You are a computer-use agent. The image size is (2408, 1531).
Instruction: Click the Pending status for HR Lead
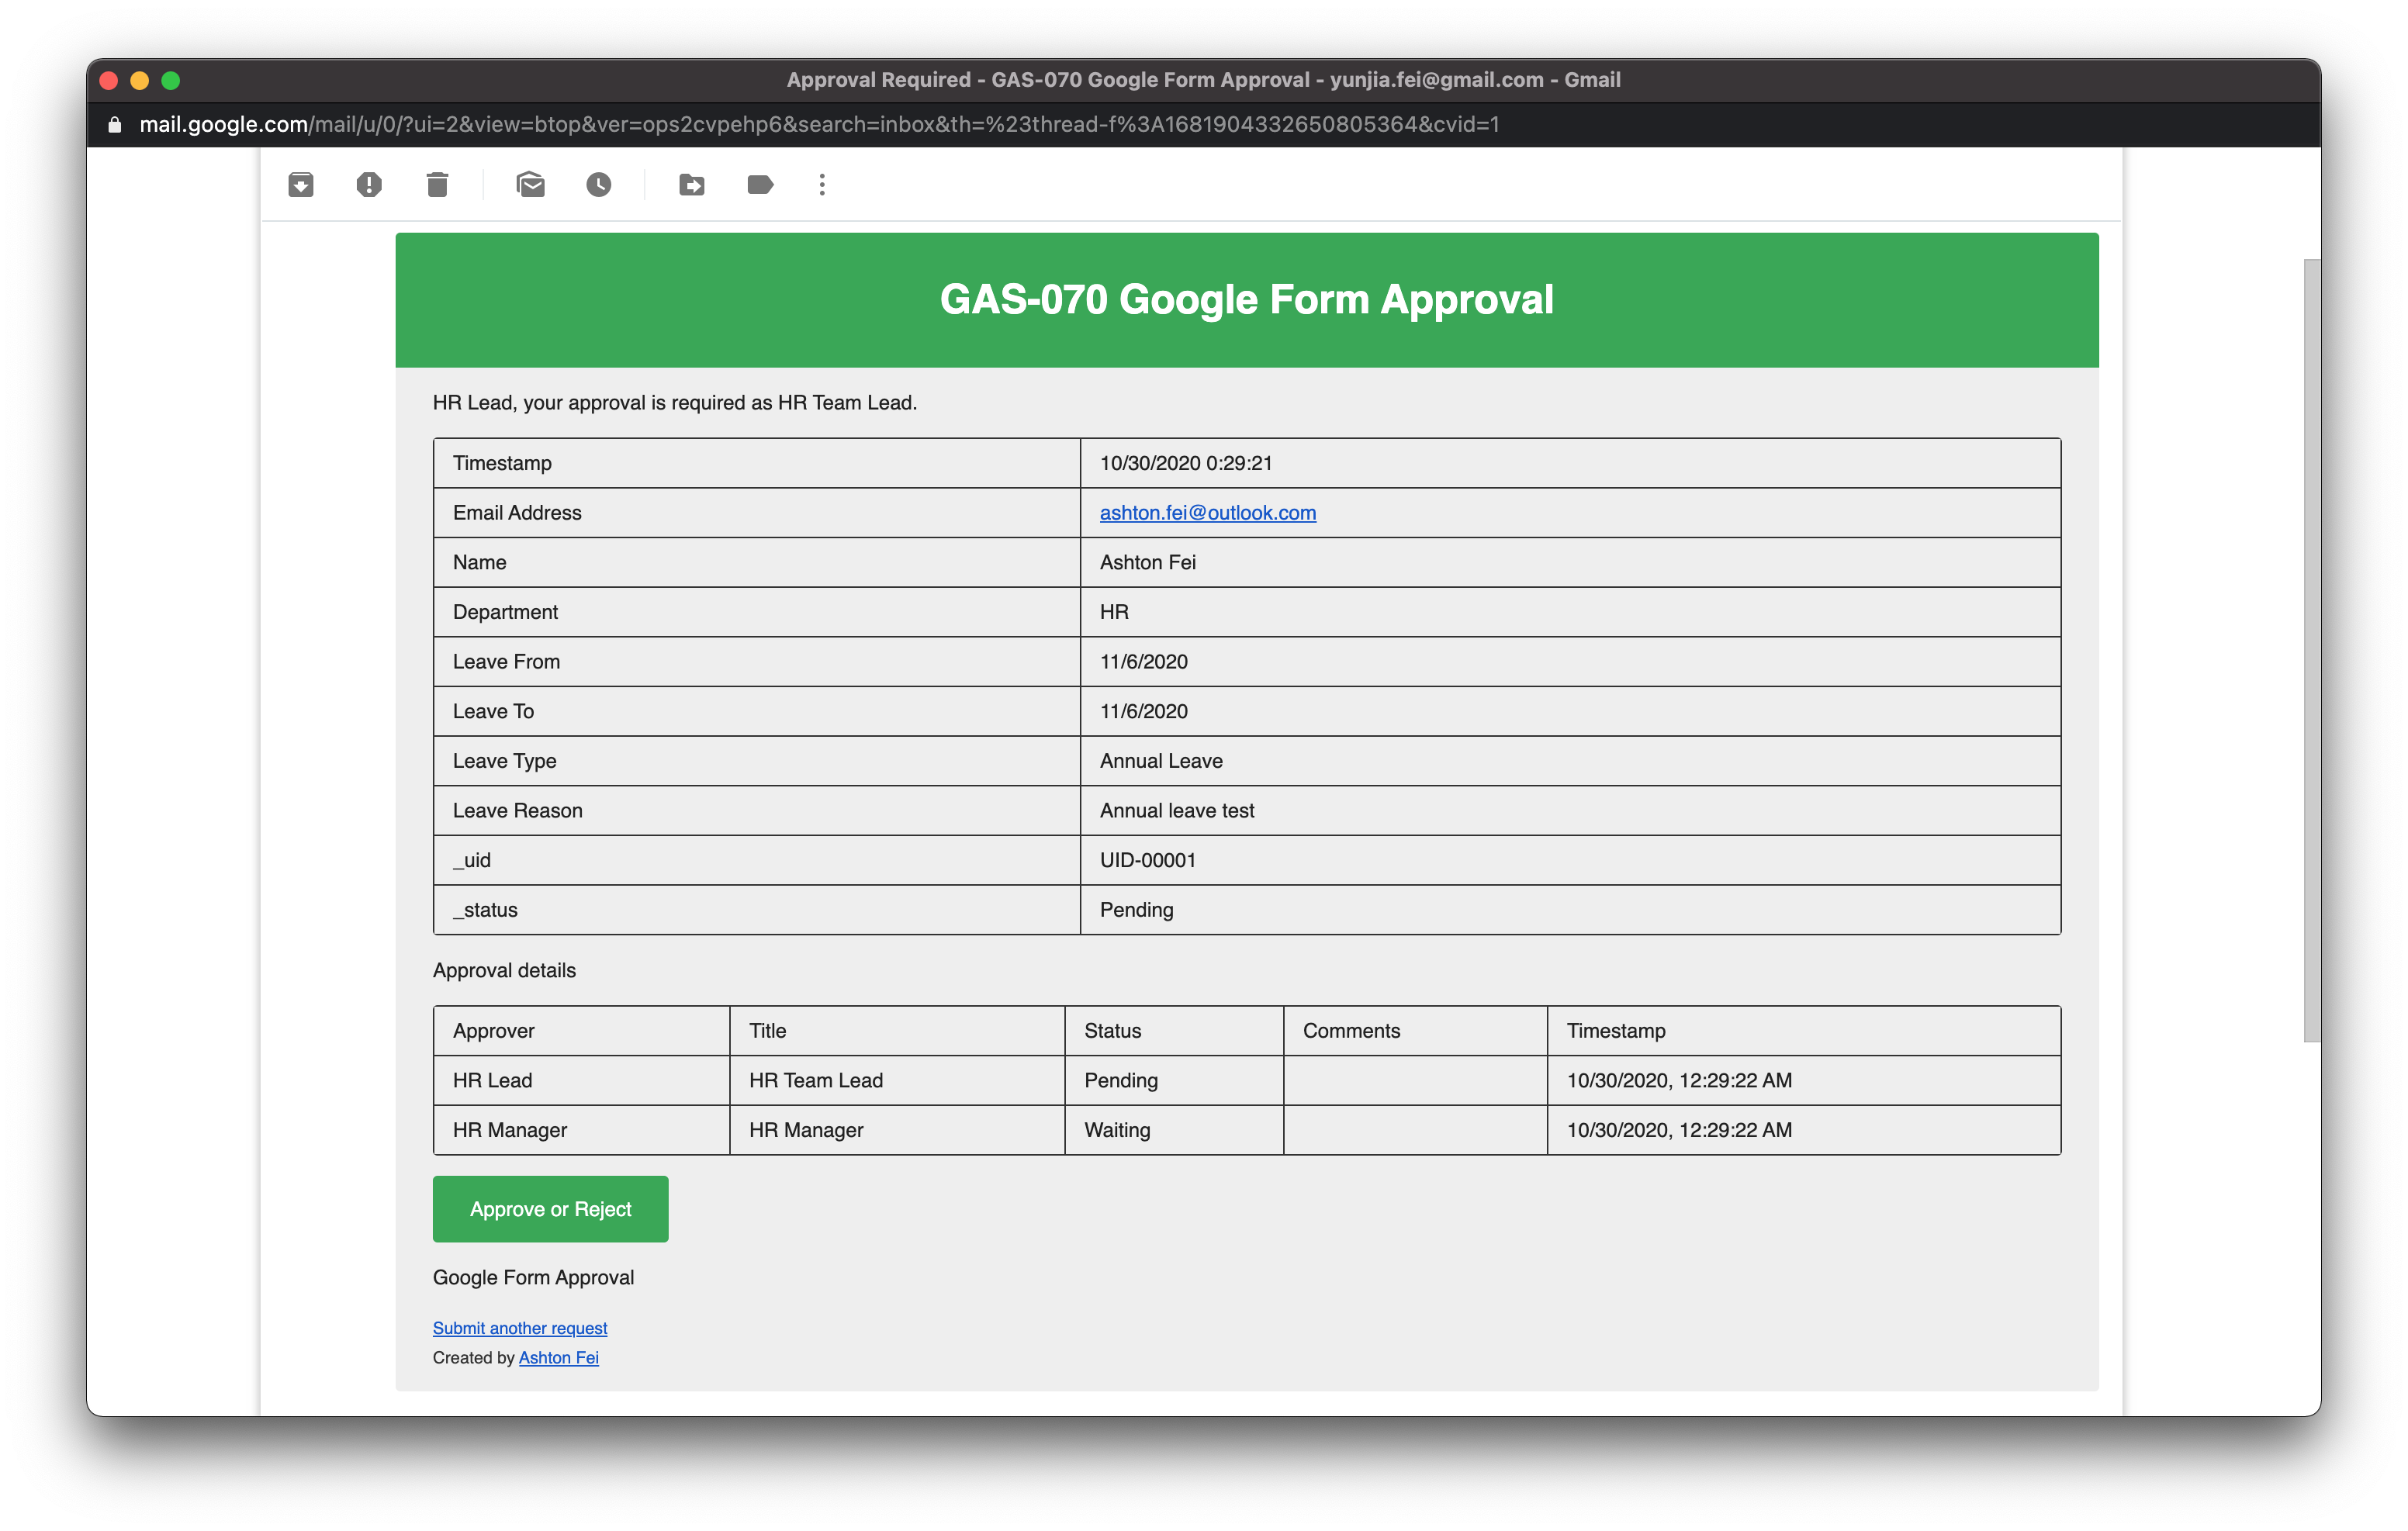pyautogui.click(x=1121, y=1081)
